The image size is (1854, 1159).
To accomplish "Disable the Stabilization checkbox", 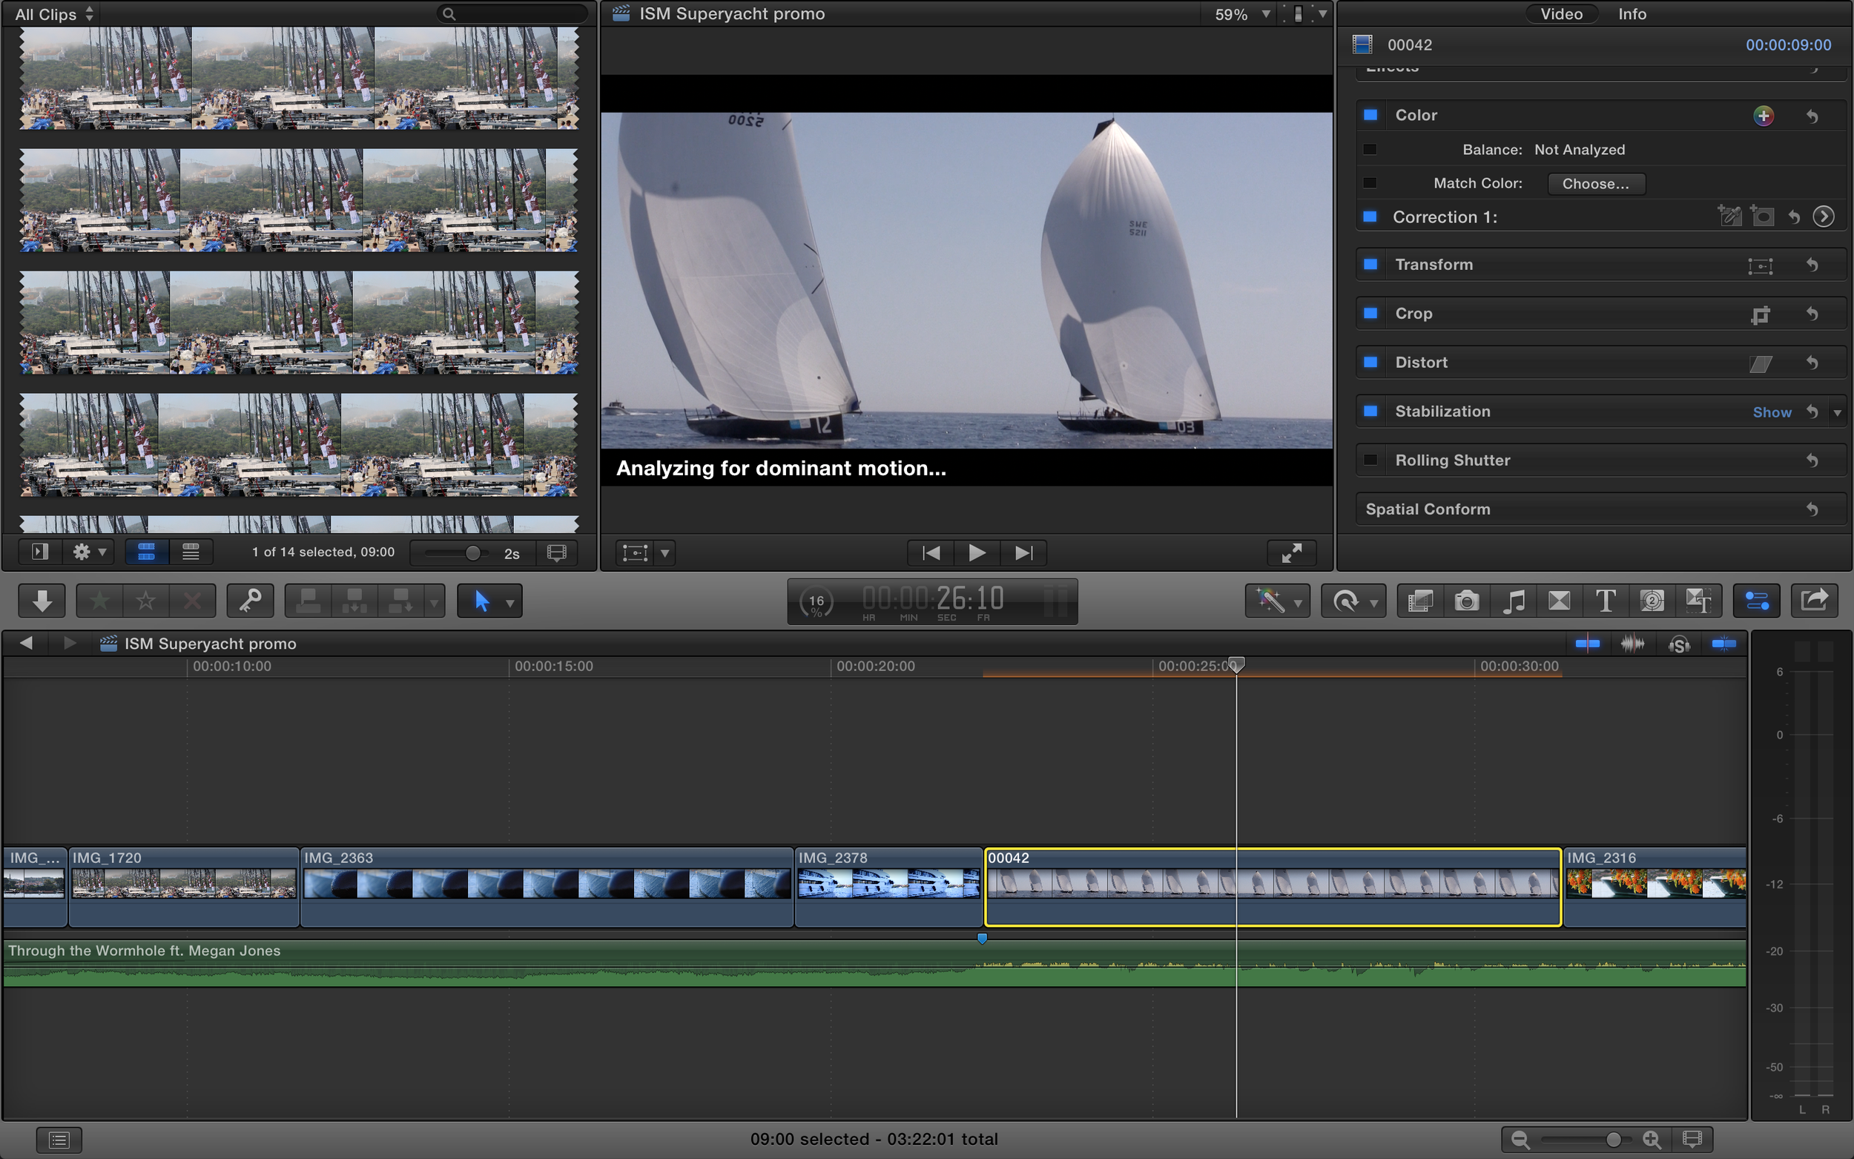I will (1370, 412).
